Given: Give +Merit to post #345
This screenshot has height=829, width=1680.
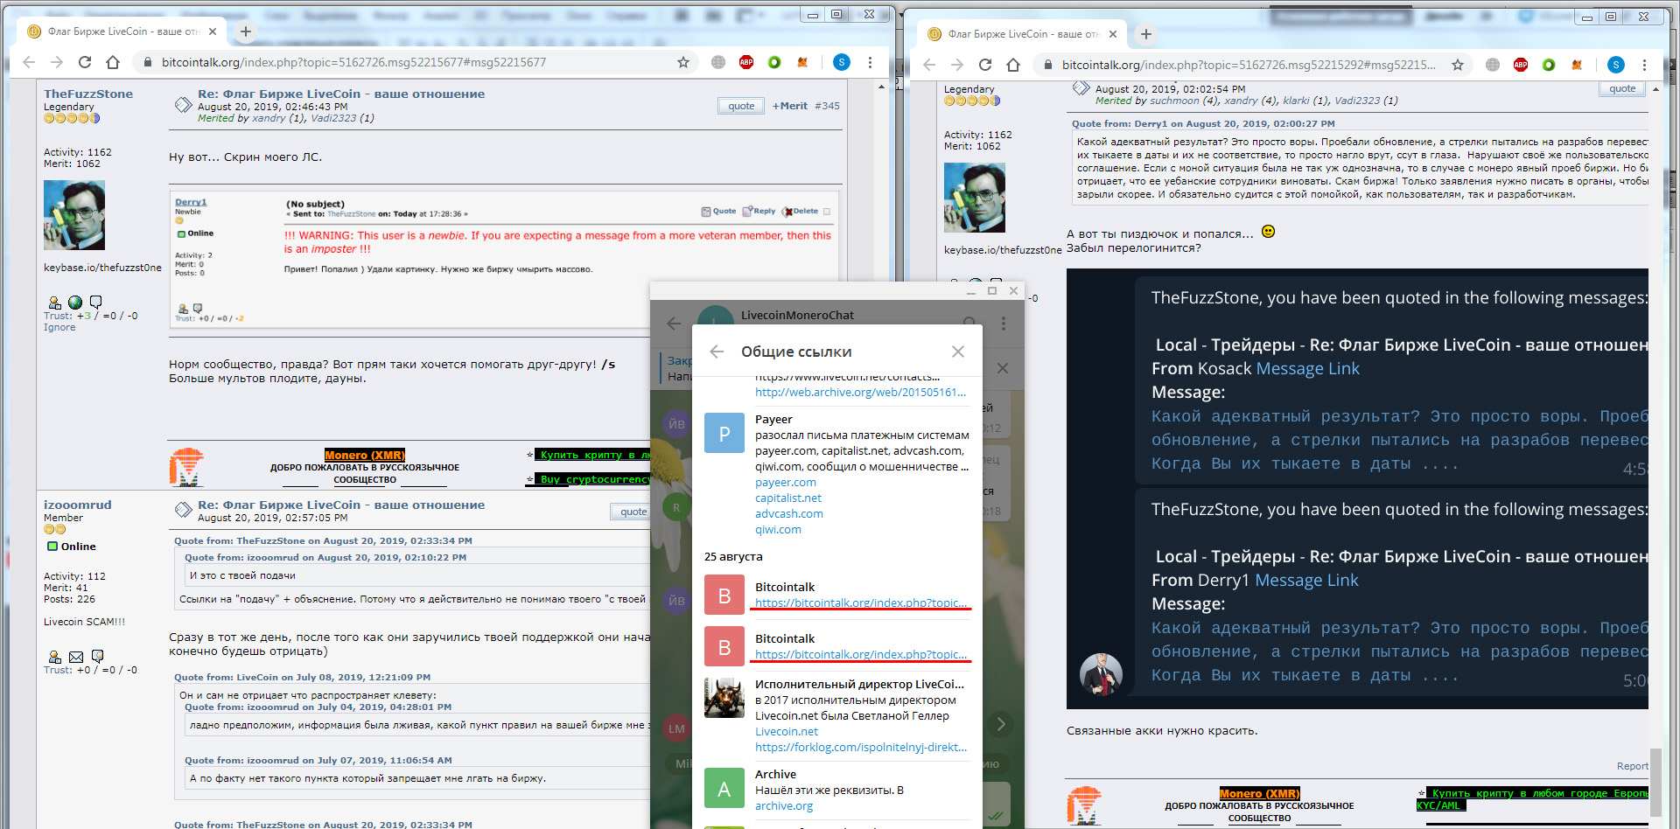Looking at the screenshot, I should (789, 106).
